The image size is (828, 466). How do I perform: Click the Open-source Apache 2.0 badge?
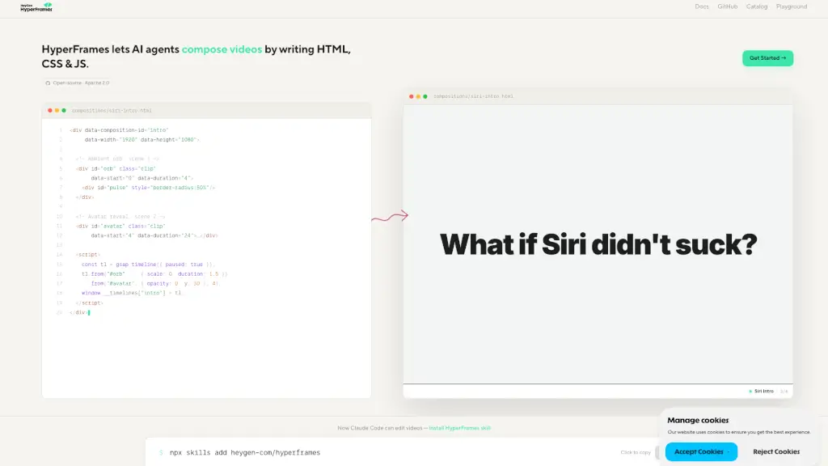pos(78,83)
